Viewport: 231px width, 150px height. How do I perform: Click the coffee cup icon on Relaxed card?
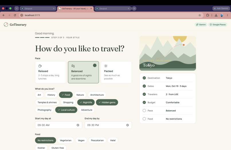(x=40, y=66)
